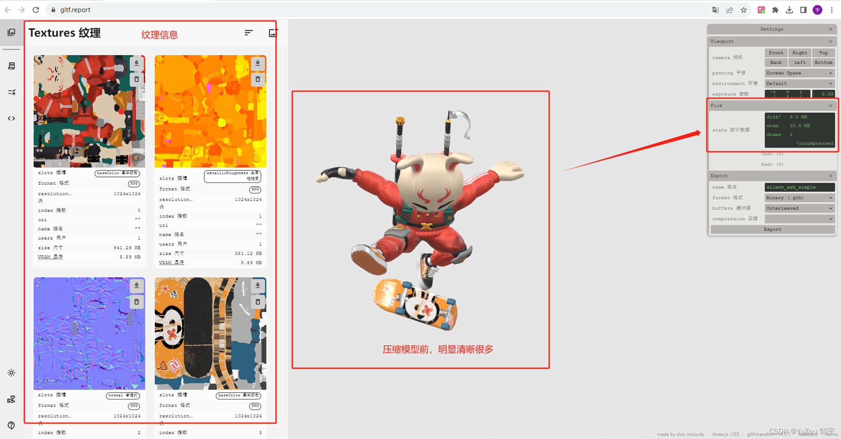The width and height of the screenshot is (841, 439).
Task: Click the add texture image icon
Action: 273,33
